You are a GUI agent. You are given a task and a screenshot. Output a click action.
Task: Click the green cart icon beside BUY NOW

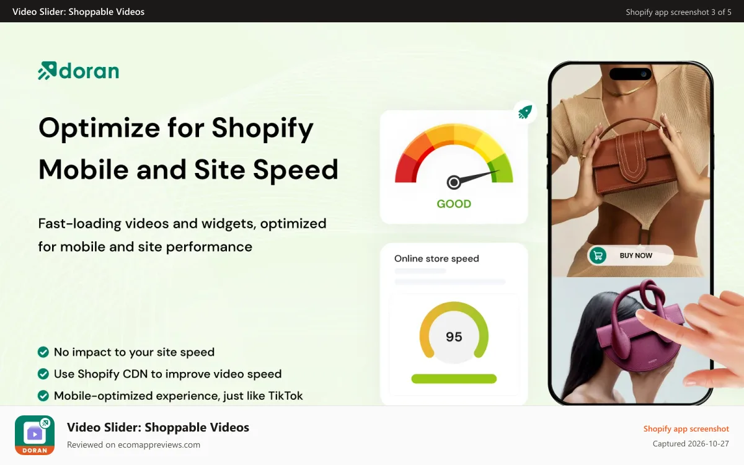[598, 255]
